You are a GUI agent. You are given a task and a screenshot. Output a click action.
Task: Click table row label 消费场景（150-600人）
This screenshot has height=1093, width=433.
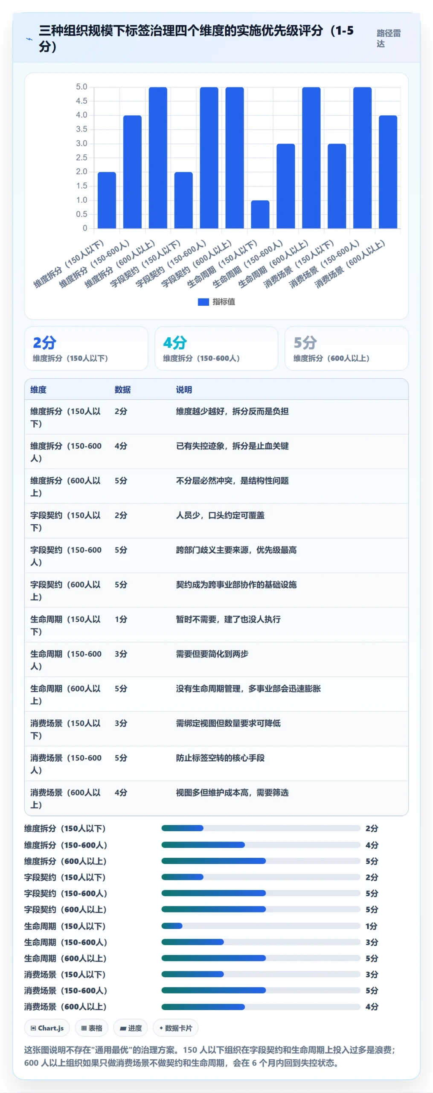[x=66, y=764]
